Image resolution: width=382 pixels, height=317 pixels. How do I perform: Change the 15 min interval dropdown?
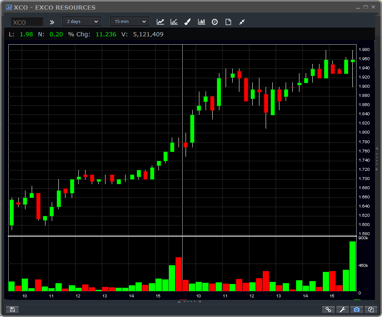pyautogui.click(x=129, y=21)
